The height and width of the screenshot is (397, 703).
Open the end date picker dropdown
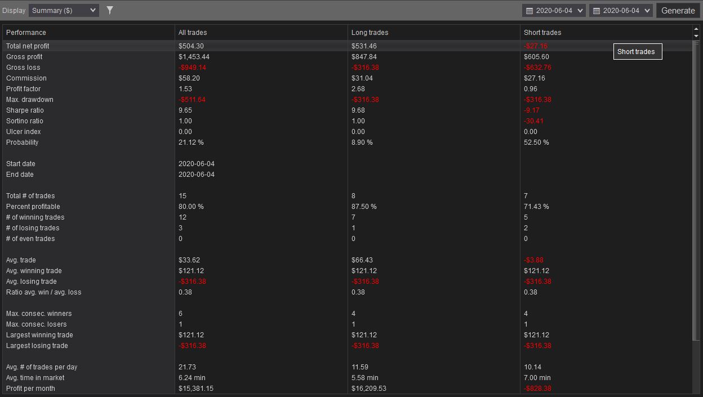point(621,11)
